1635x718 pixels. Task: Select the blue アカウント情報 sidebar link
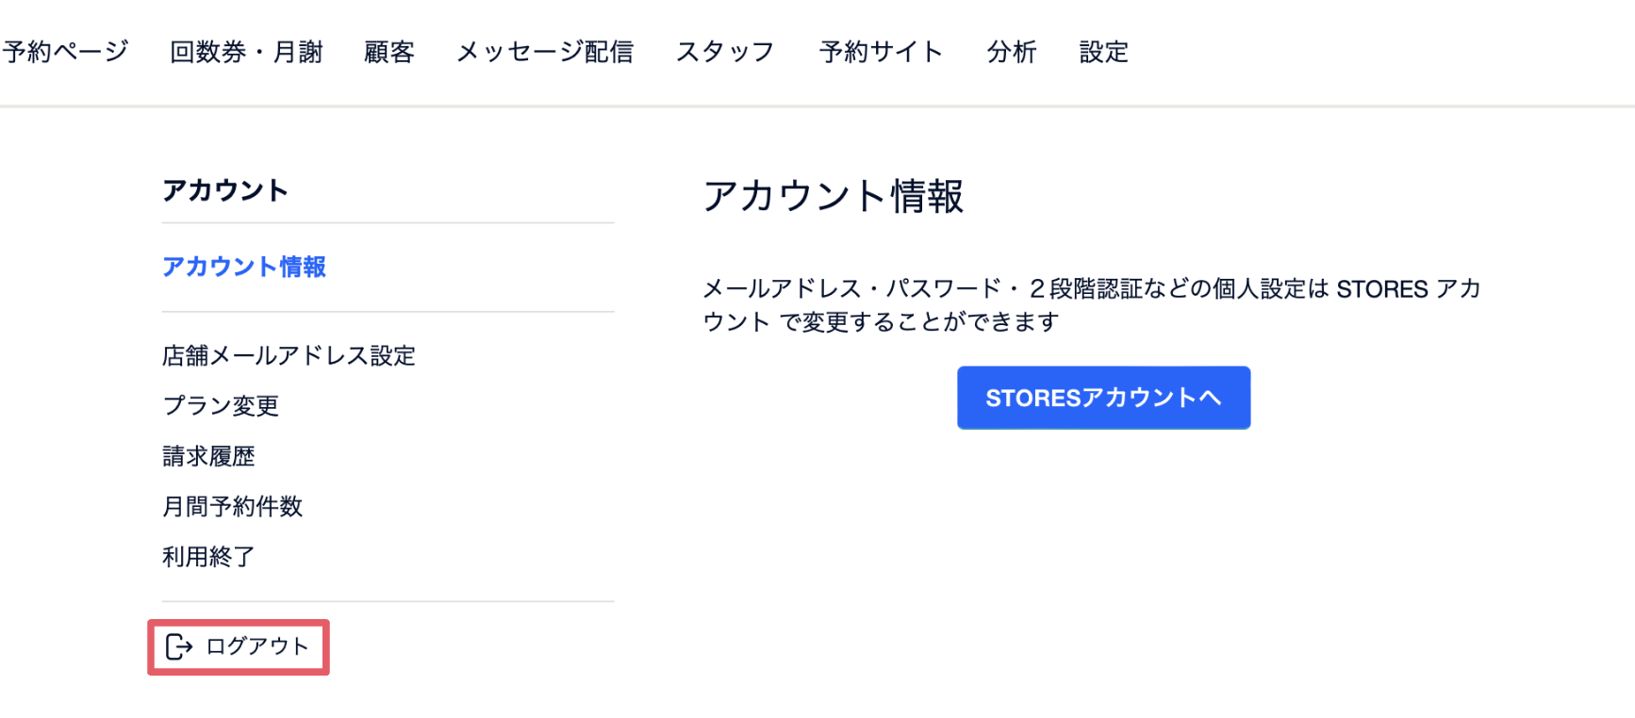244,267
